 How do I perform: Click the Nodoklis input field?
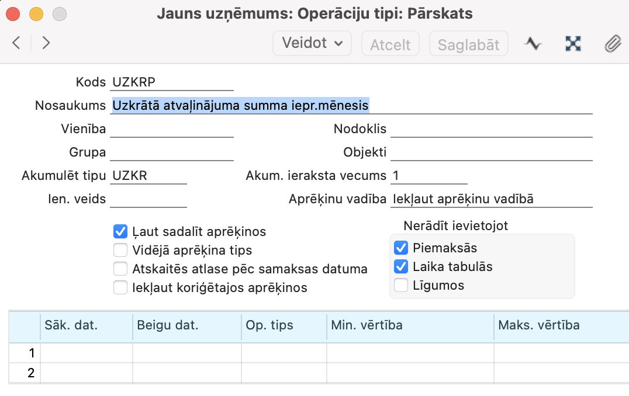click(x=491, y=129)
